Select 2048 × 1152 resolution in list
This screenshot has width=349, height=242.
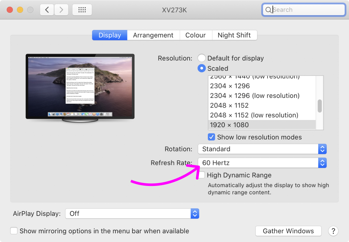click(x=229, y=105)
